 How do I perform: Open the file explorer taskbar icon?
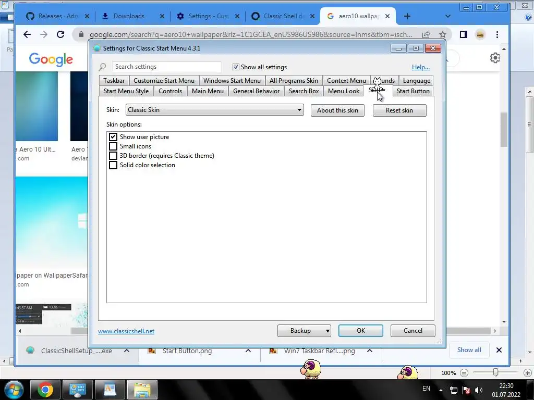pyautogui.click(x=142, y=390)
